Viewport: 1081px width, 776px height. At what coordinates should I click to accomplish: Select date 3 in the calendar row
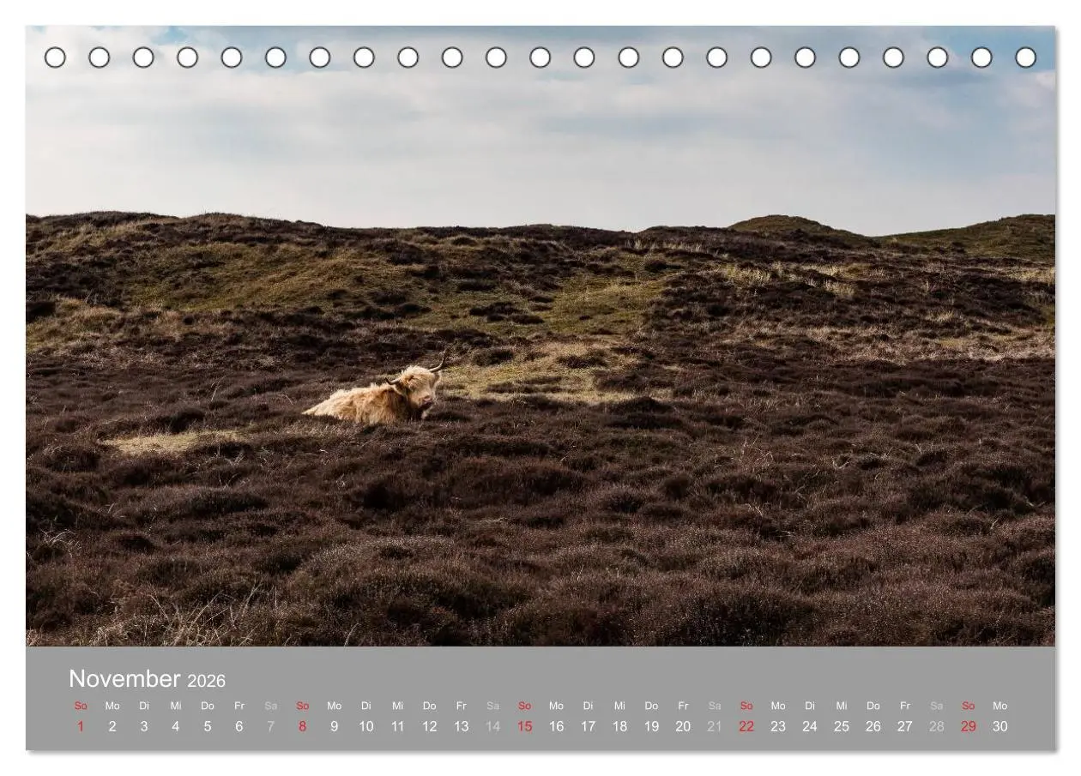pos(144,726)
